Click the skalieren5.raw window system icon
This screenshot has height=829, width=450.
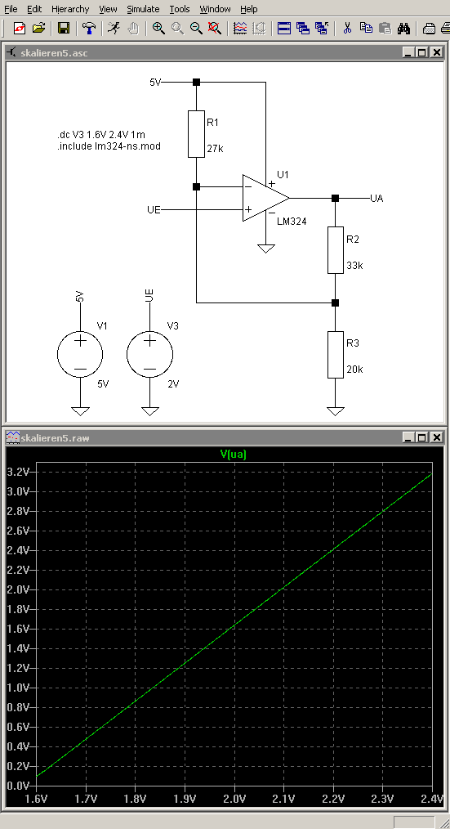[12, 437]
